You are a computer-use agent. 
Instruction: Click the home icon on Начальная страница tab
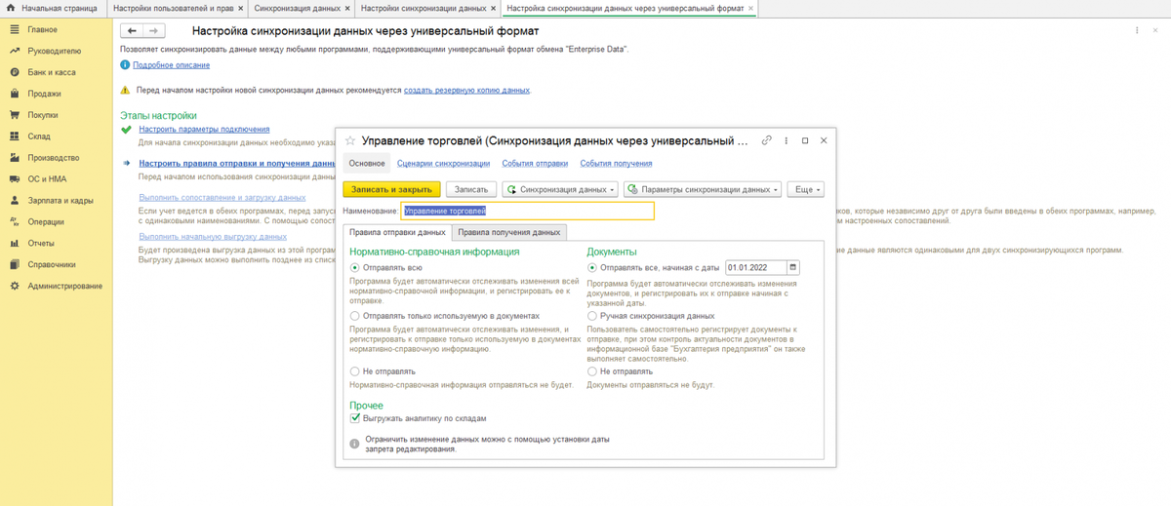(13, 8)
